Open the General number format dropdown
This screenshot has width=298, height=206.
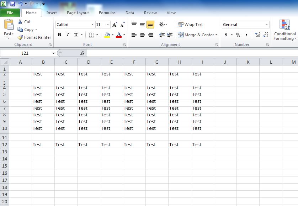tap(267, 25)
